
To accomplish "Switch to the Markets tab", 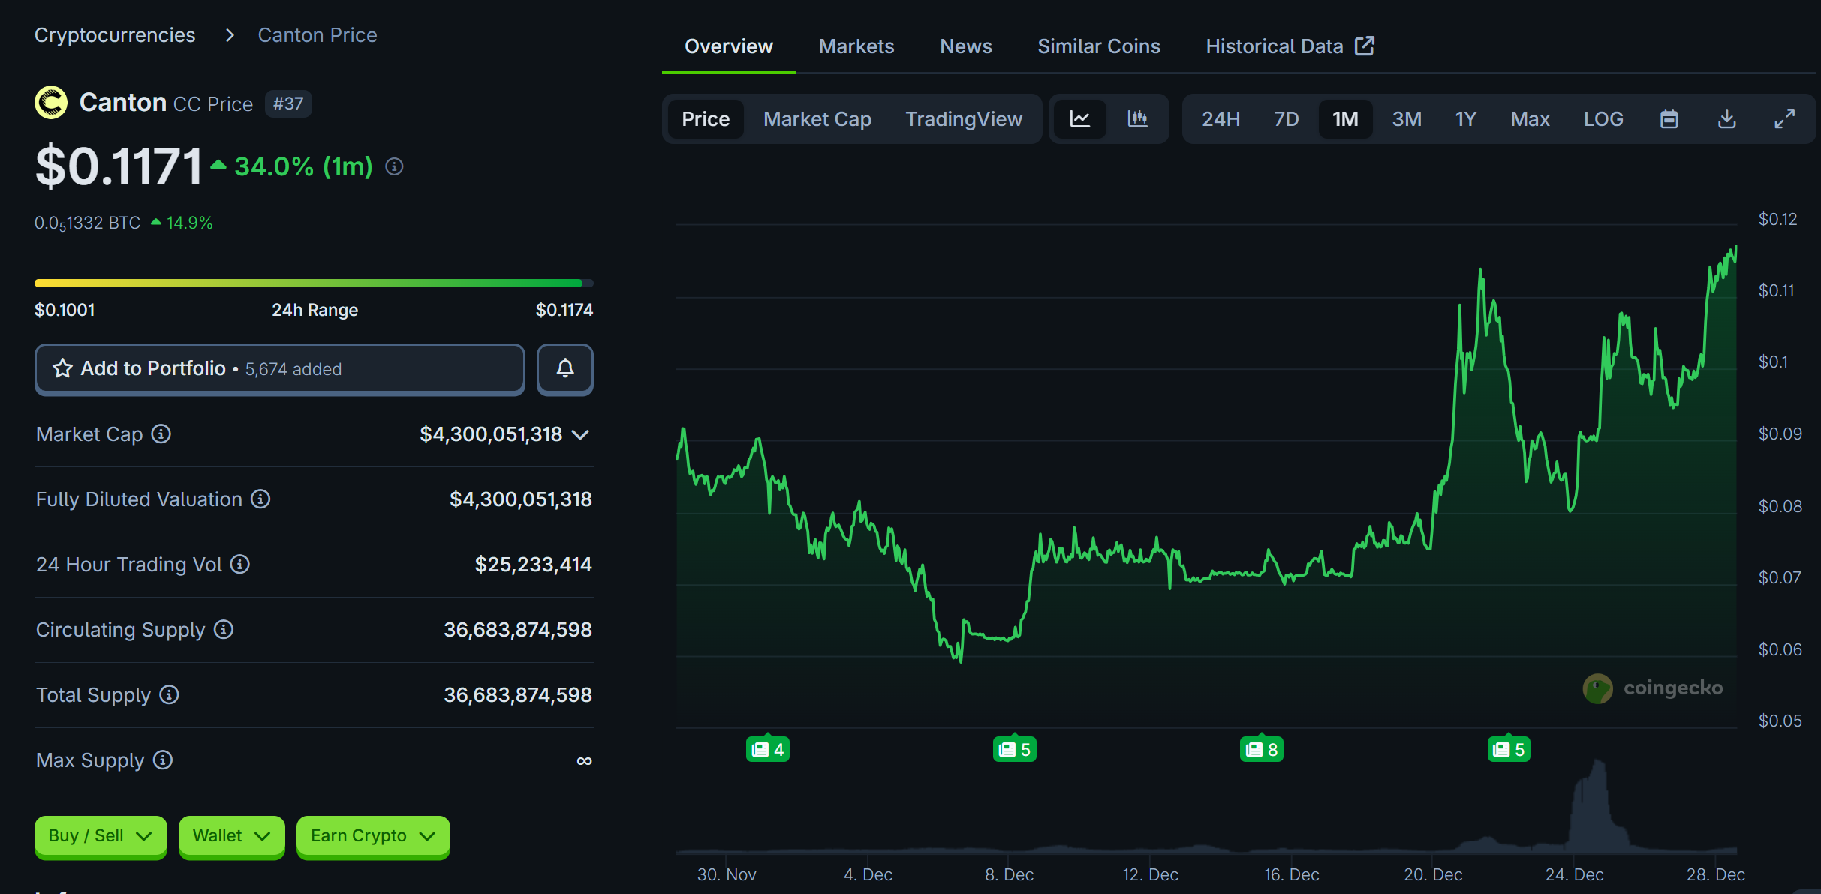I will tap(856, 46).
